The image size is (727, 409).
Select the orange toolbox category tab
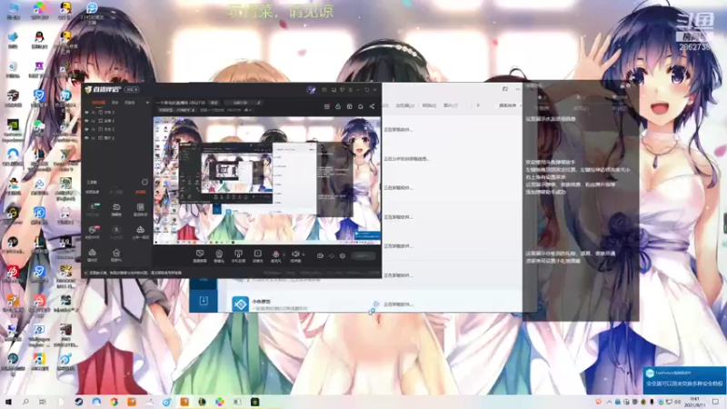click(141, 192)
